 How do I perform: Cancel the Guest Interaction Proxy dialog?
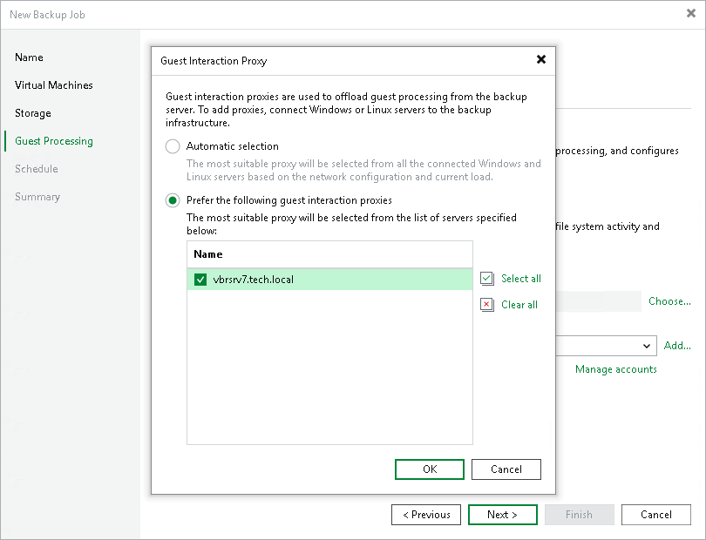(x=506, y=469)
